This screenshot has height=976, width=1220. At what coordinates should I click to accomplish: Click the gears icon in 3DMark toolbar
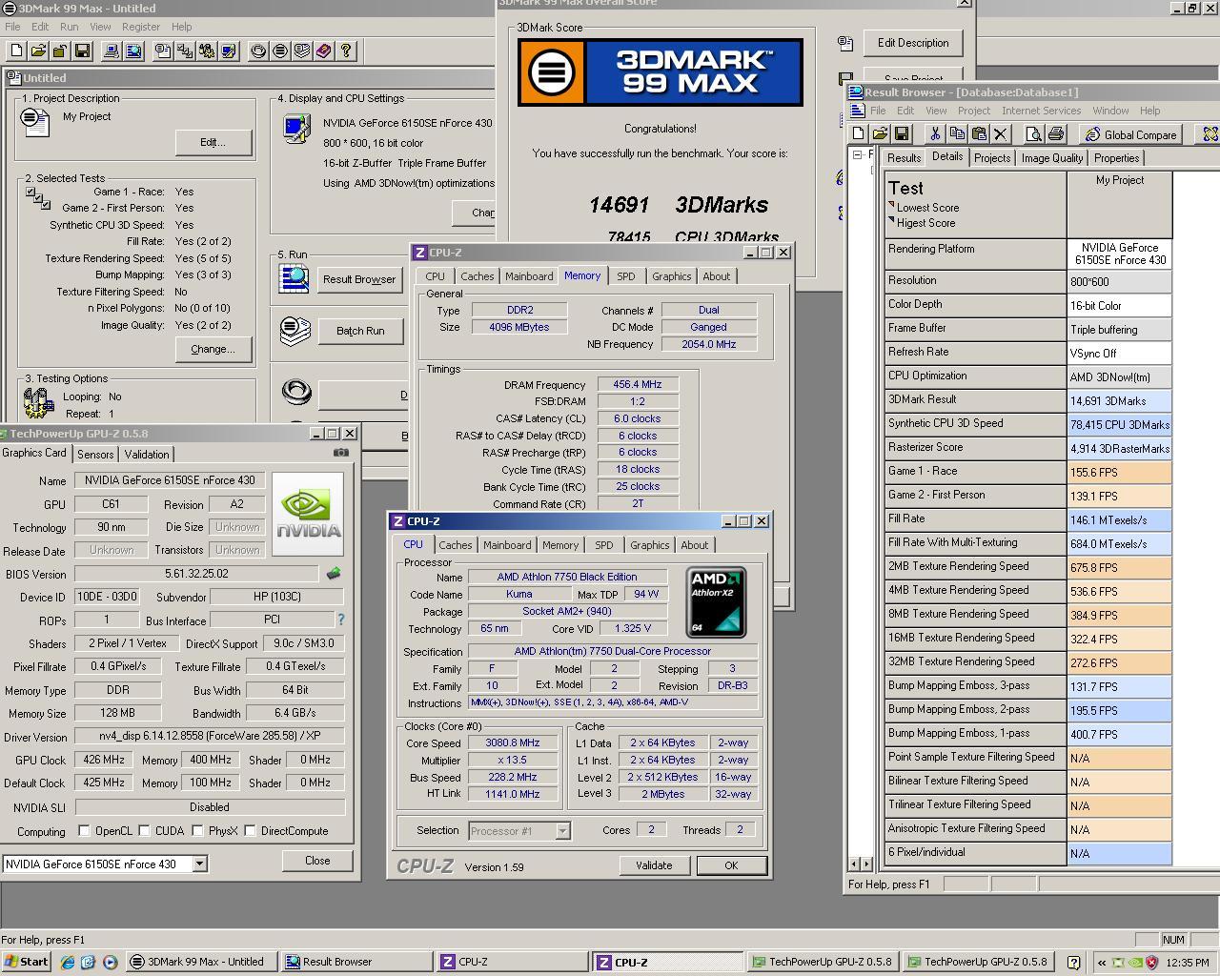(x=207, y=51)
